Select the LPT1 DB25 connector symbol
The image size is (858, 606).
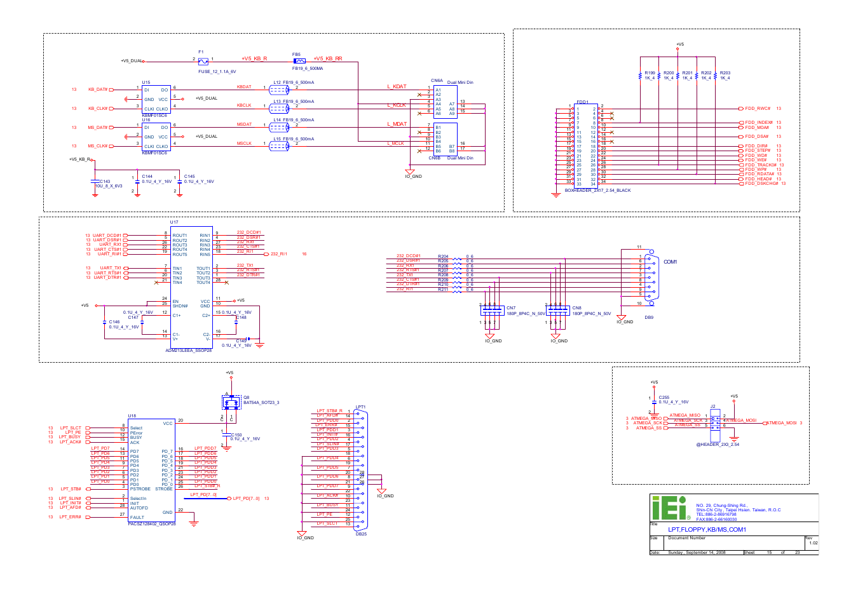point(360,470)
